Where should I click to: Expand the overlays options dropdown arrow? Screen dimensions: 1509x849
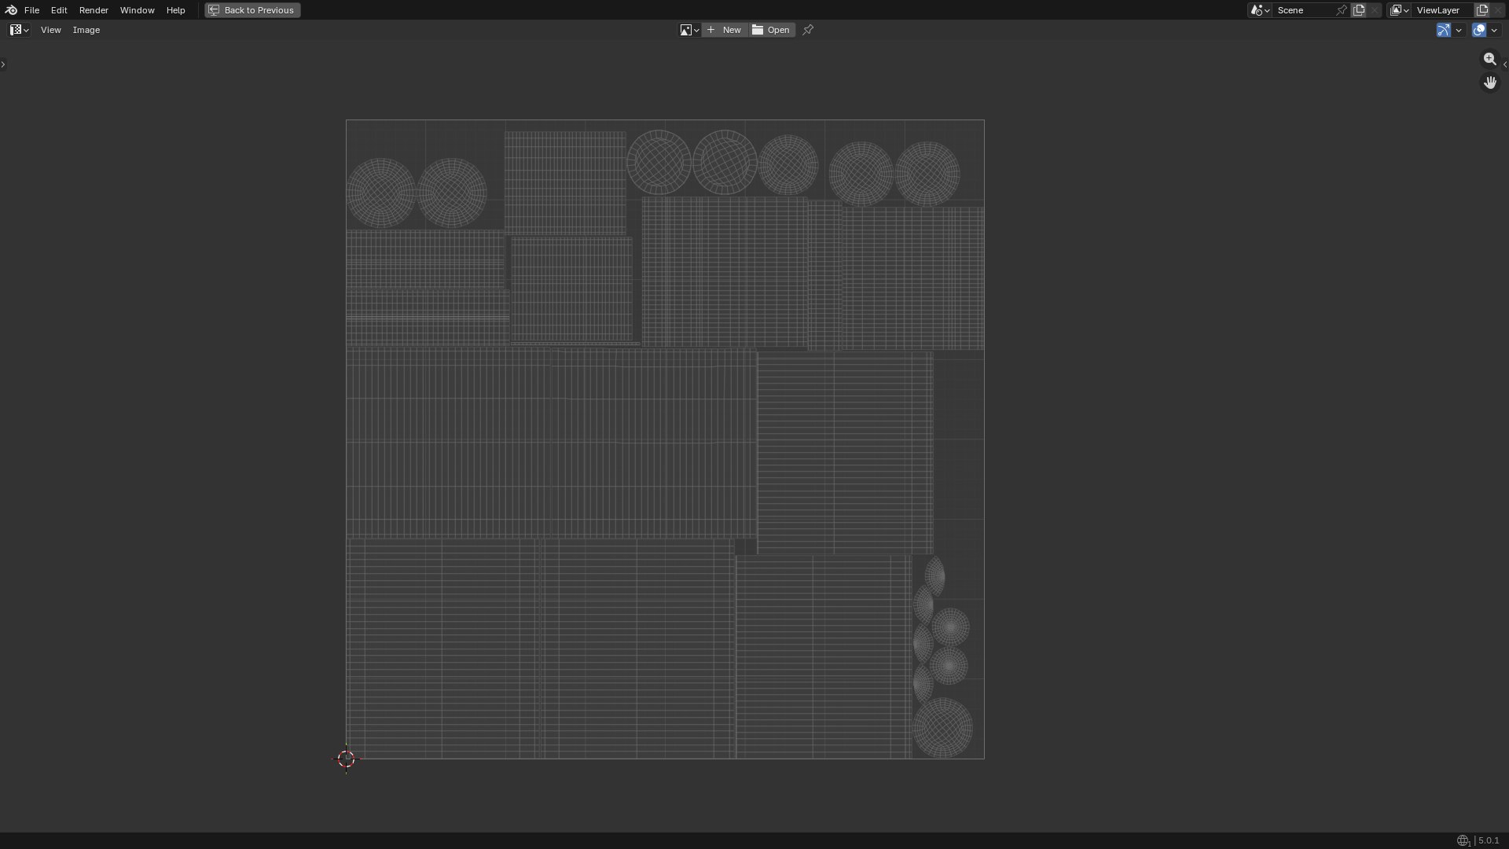(1494, 30)
